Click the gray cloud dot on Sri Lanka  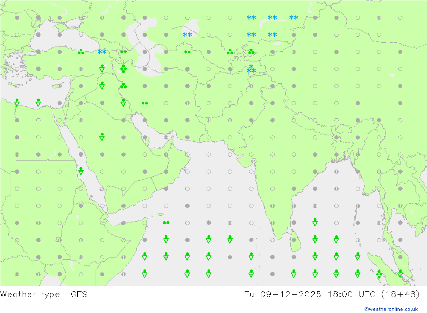294,240
